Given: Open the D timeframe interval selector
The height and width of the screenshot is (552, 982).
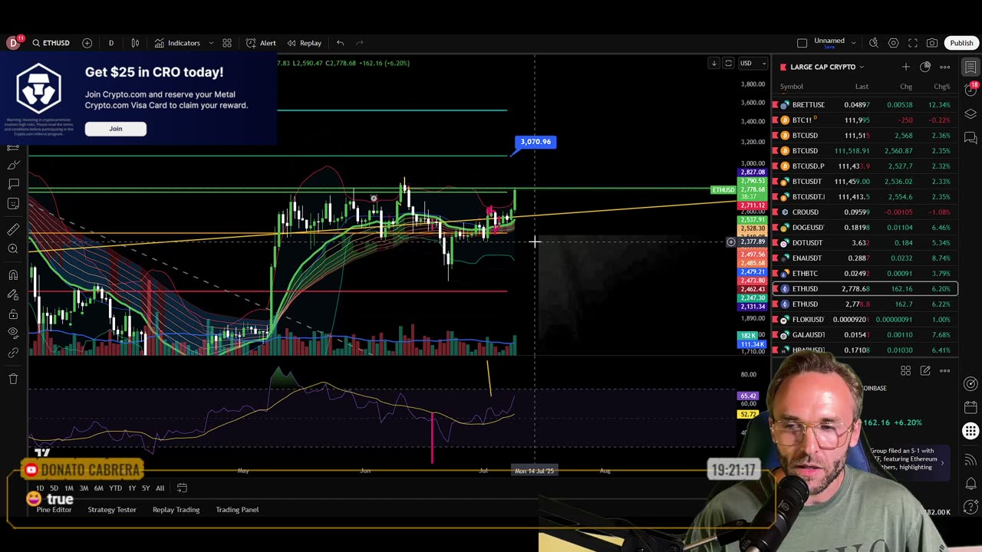Looking at the screenshot, I should coord(110,43).
